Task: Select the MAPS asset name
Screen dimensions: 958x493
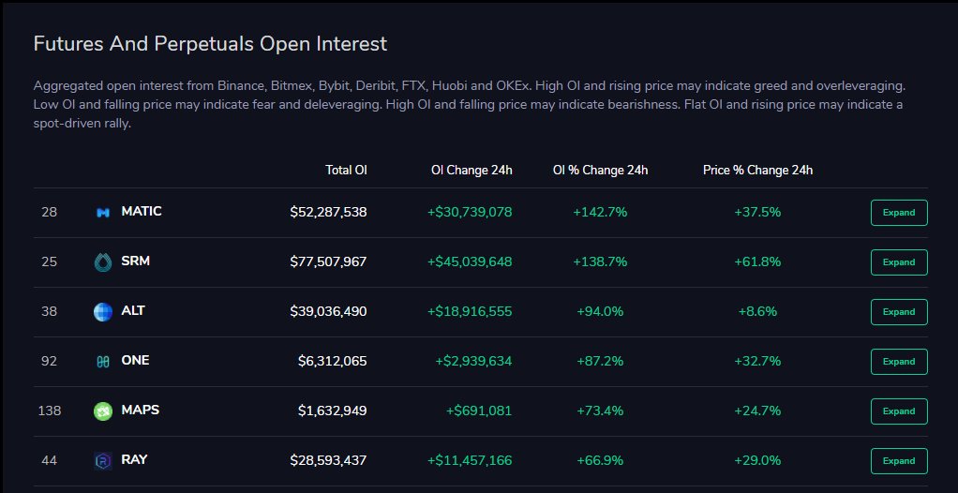Action: pos(141,410)
